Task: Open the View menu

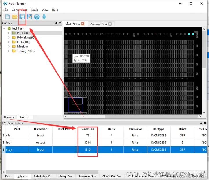Action: (x=45, y=10)
